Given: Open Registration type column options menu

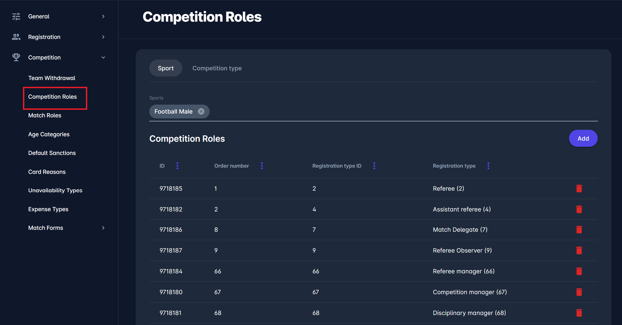Looking at the screenshot, I should [x=488, y=166].
